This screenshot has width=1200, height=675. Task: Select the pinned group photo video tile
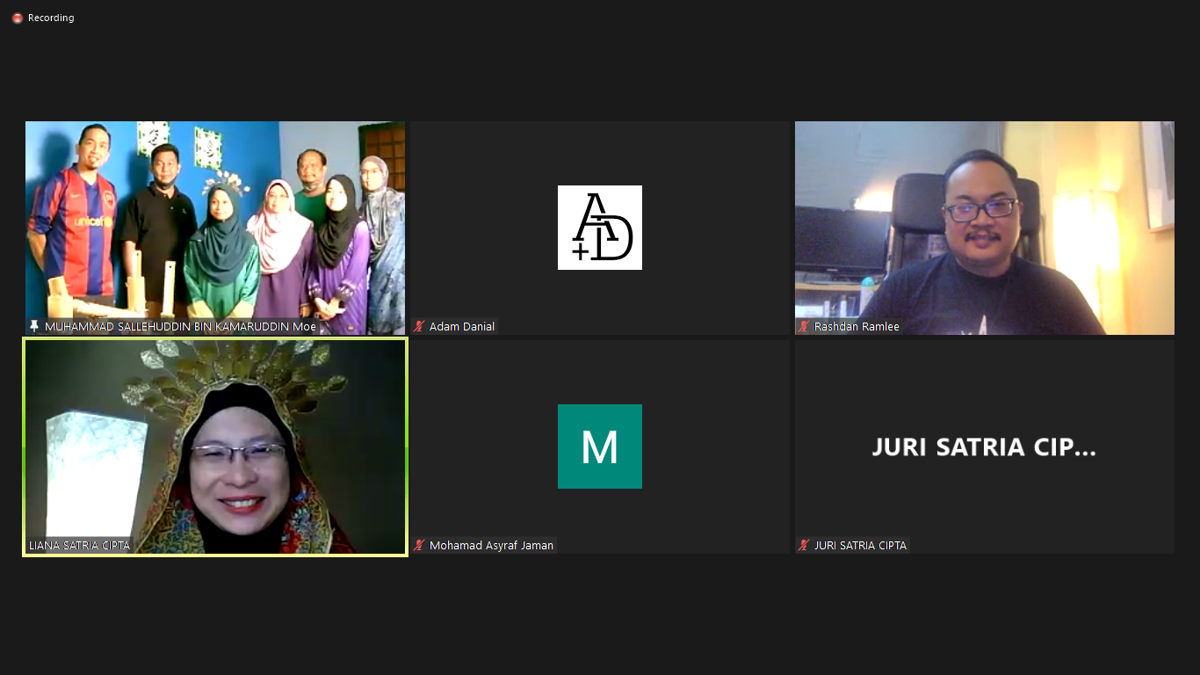[x=215, y=220]
